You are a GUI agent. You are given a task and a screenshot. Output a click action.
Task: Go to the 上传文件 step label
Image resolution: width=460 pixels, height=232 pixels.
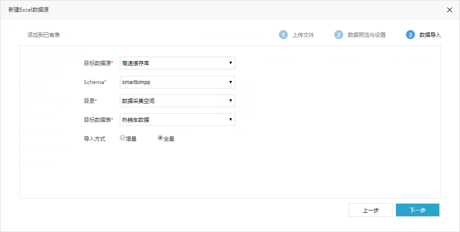coord(303,35)
